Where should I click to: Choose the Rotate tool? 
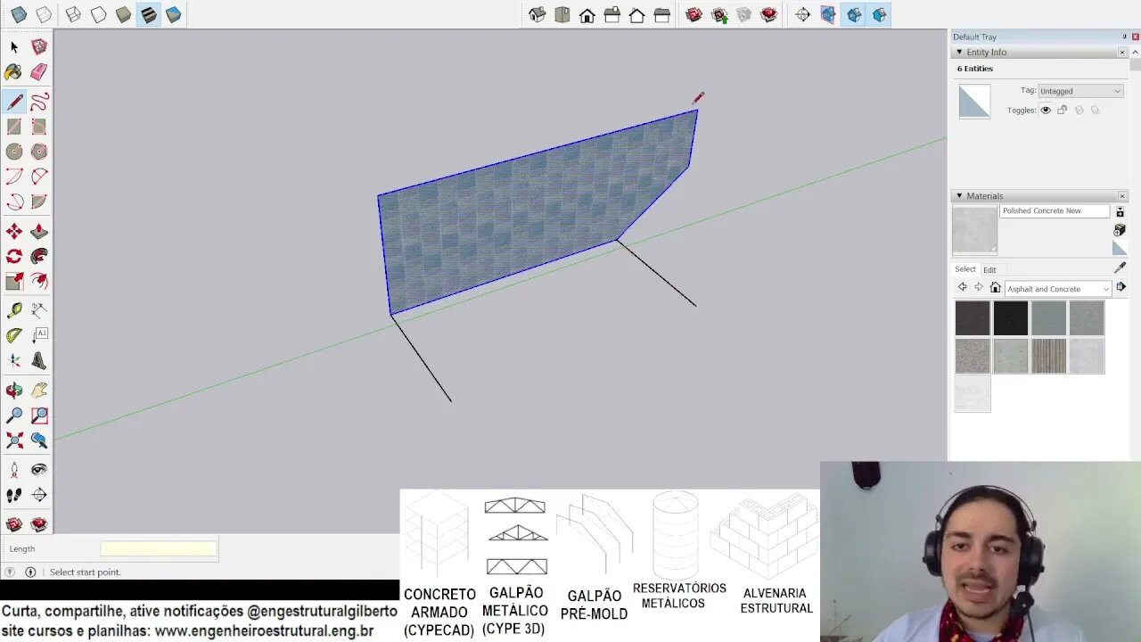click(x=14, y=257)
